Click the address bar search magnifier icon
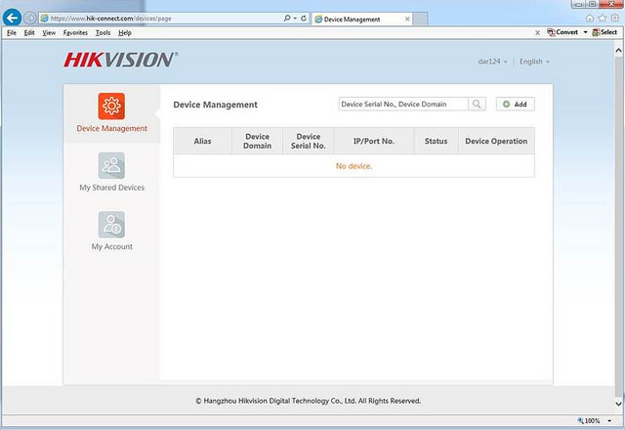Screen dimensions: 625x430 [287, 18]
